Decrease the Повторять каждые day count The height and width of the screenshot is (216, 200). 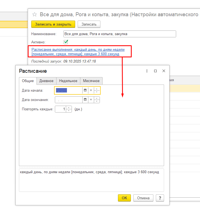69,111
